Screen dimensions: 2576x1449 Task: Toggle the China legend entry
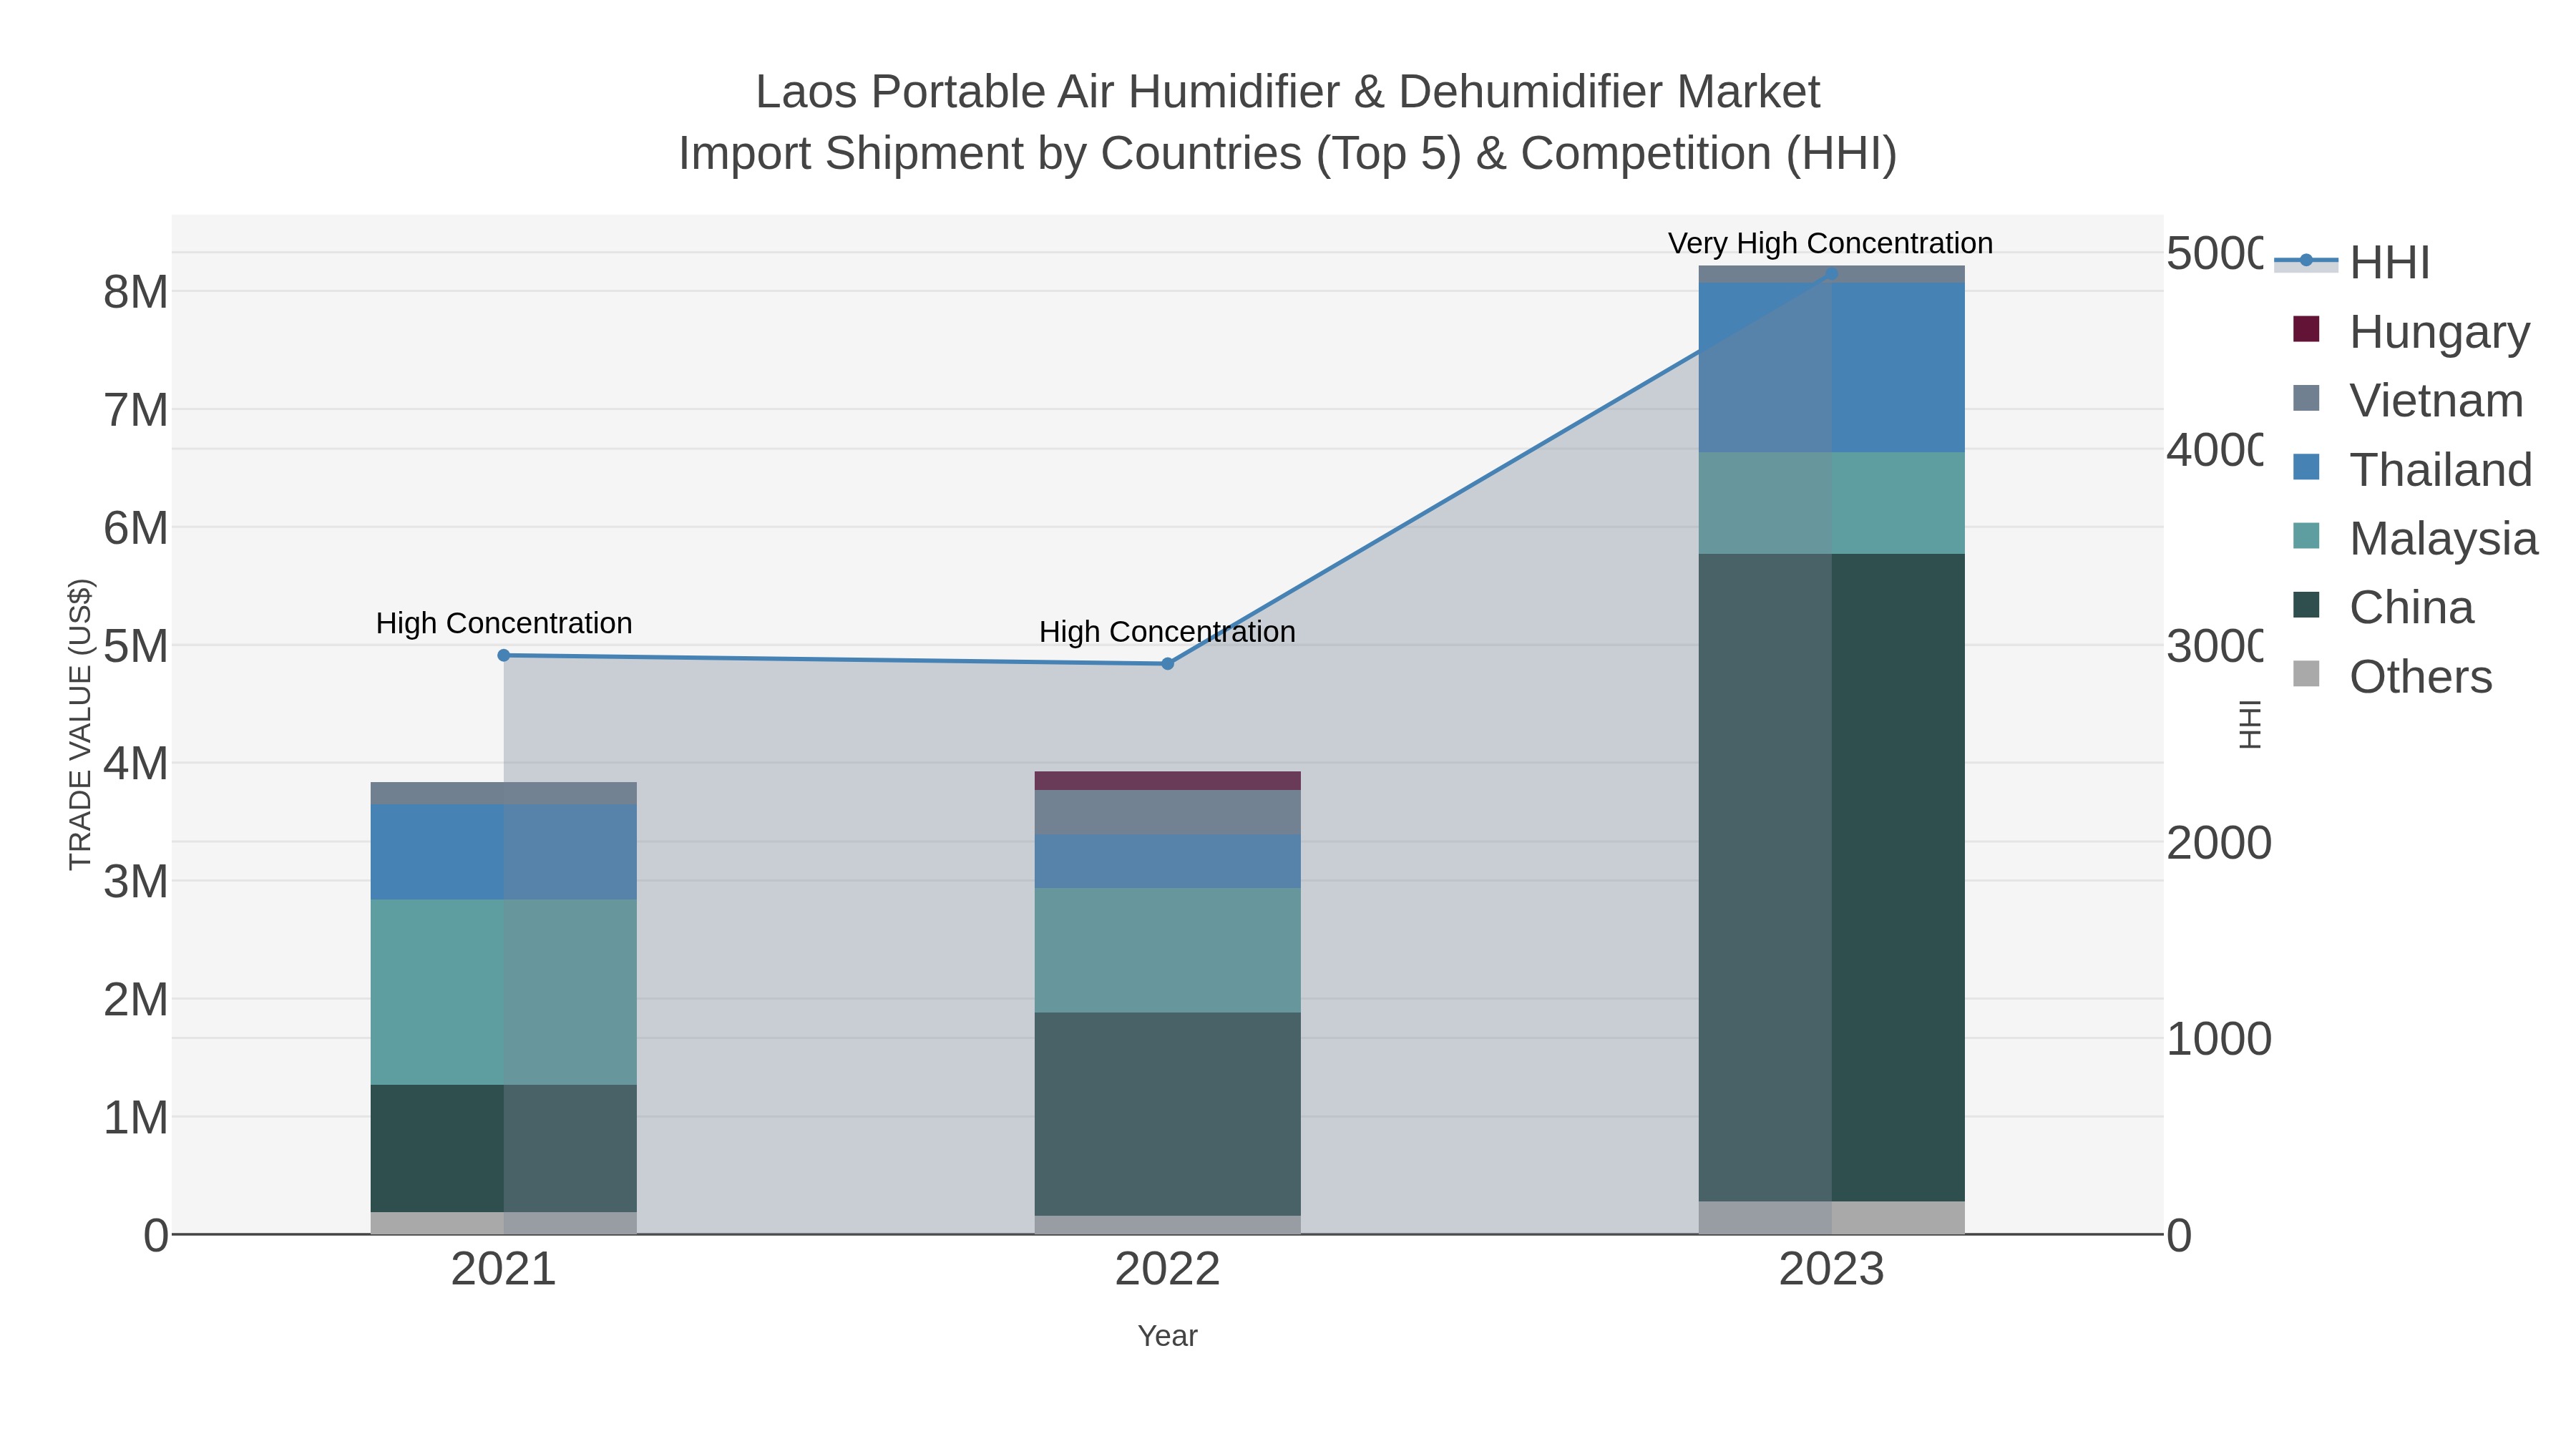(x=2383, y=607)
